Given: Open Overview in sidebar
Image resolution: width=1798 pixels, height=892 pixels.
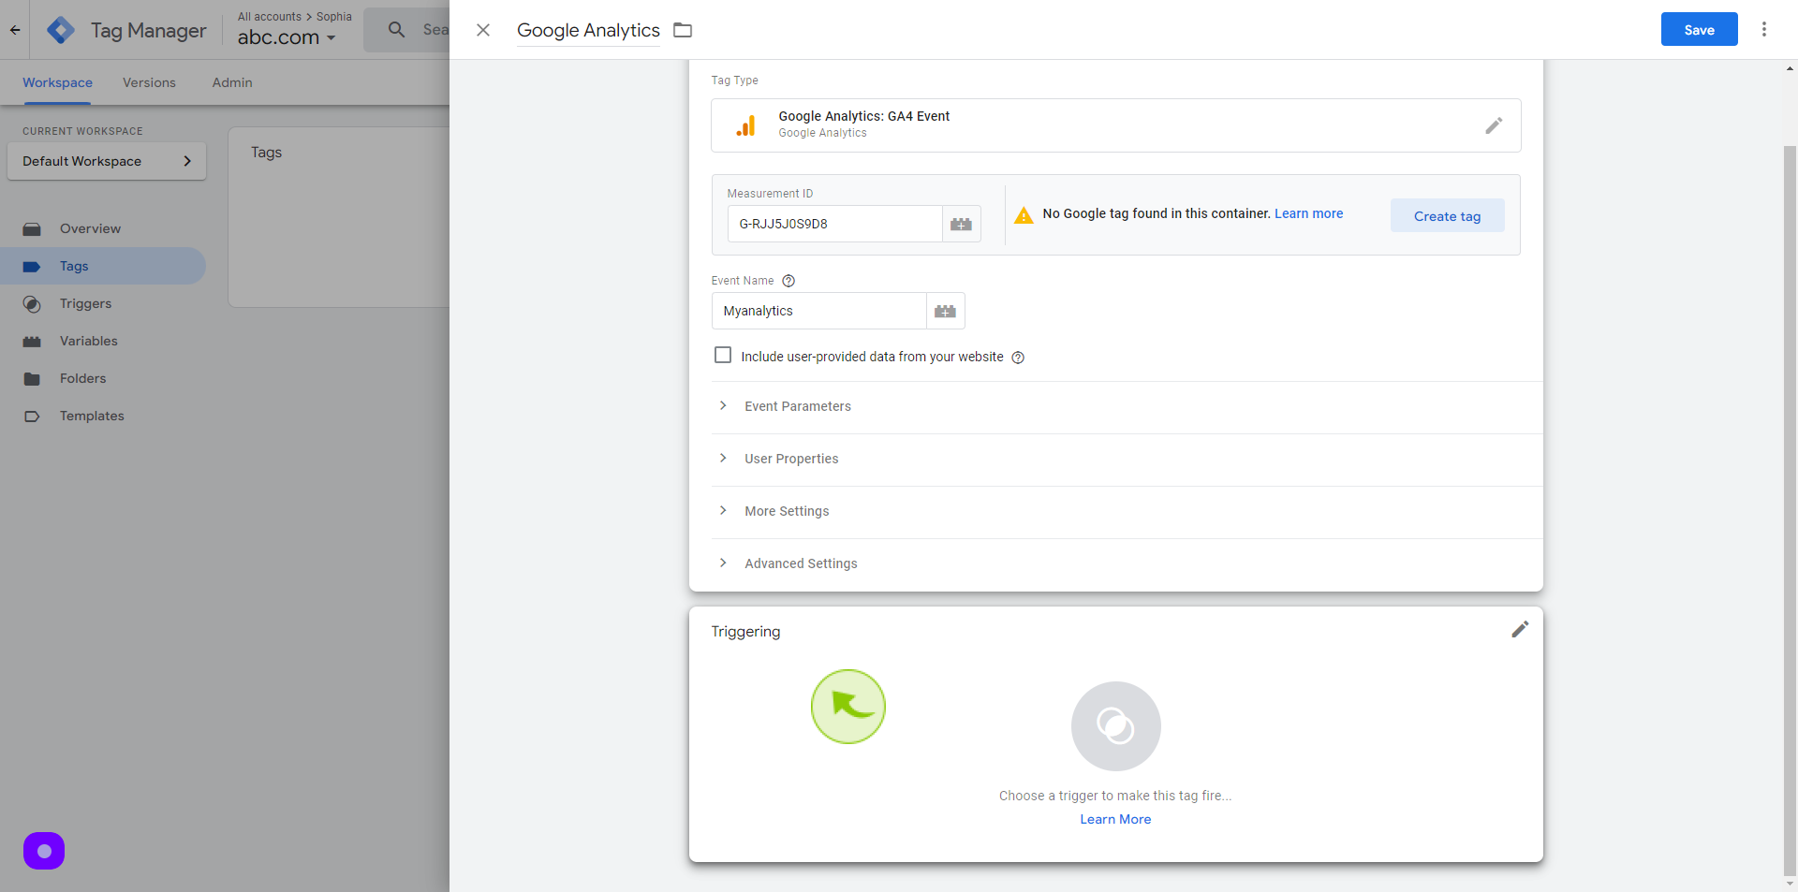Looking at the screenshot, I should [103, 228].
